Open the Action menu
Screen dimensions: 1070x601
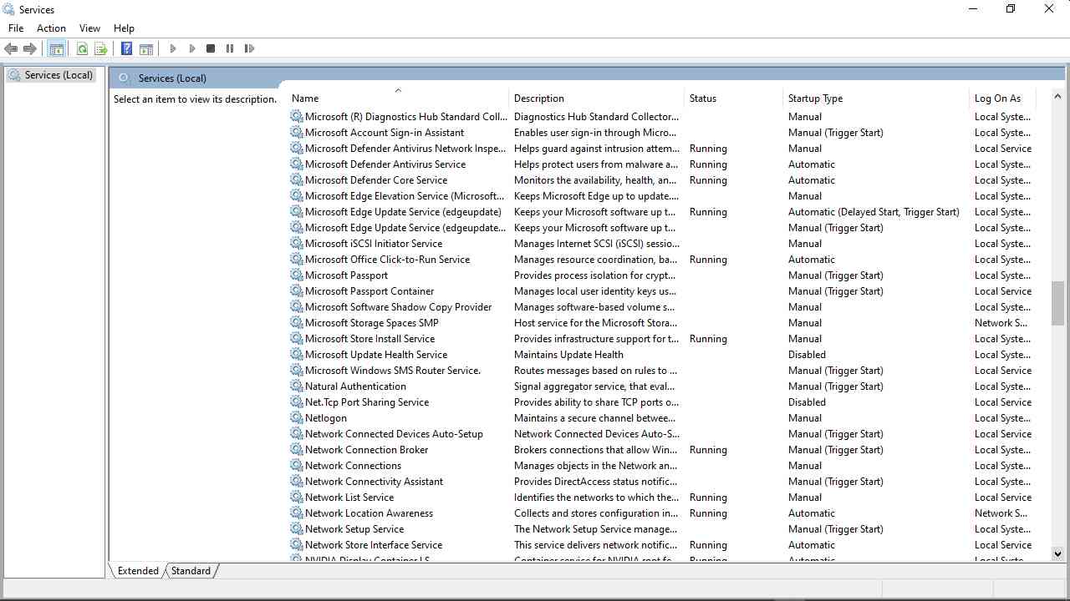click(51, 28)
